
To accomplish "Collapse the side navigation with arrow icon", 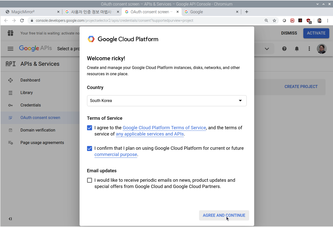I will (10, 219).
